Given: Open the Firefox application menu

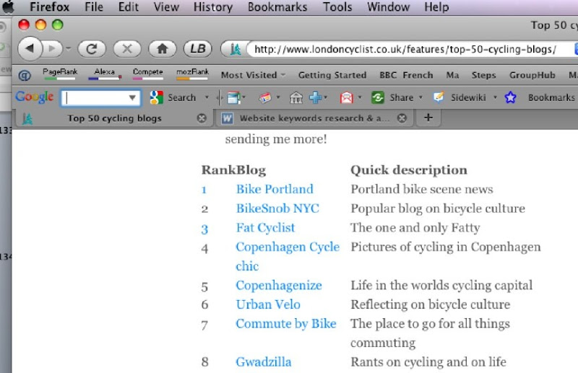Looking at the screenshot, I should [49, 7].
